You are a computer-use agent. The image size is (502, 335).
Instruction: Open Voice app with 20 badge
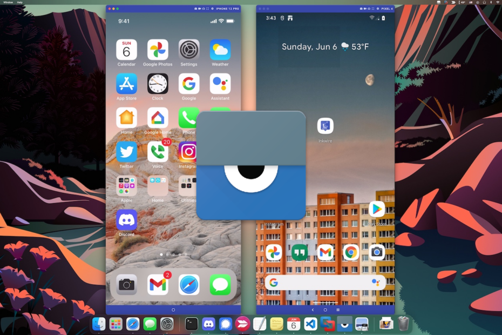click(158, 152)
